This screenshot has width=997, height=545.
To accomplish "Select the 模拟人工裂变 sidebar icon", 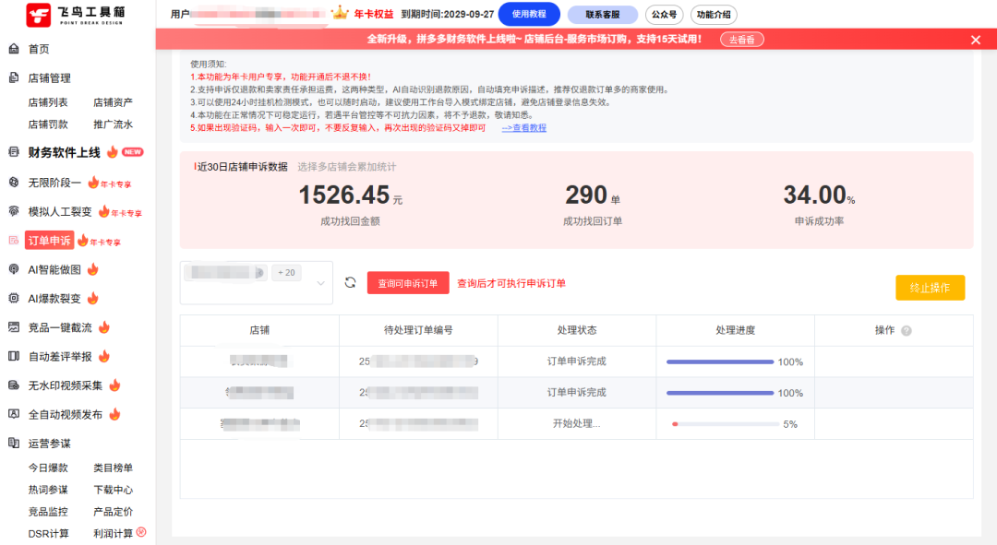I will 12,210.
